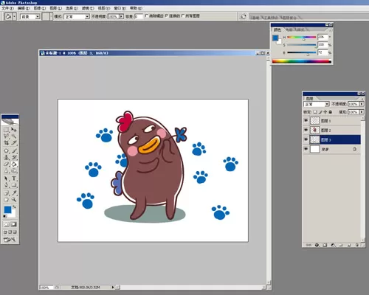
Task: Toggle lock all padlock in Layers panel
Action: (x=331, y=112)
